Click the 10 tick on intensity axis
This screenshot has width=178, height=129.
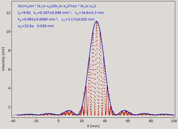click(8, 31)
